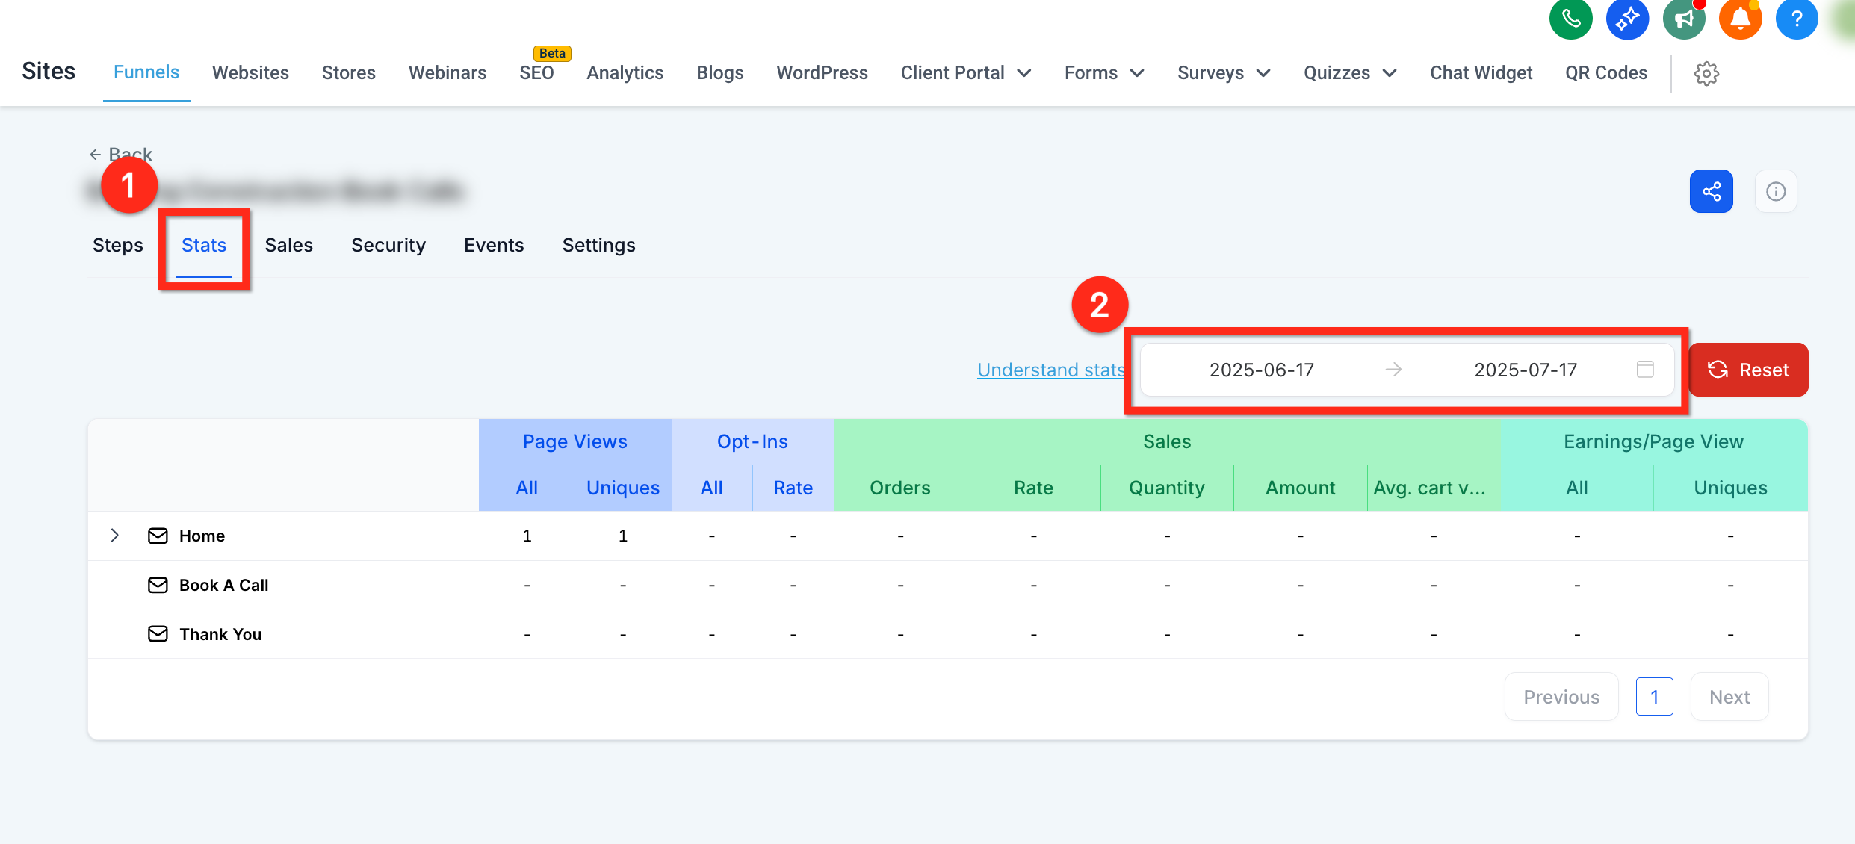Open the megaphone announcements icon

coord(1684,19)
